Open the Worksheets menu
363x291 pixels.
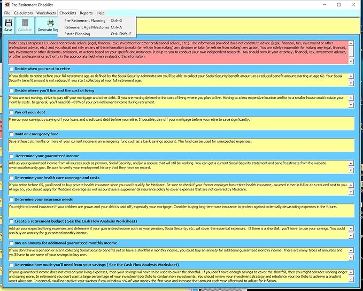[x=46, y=13]
